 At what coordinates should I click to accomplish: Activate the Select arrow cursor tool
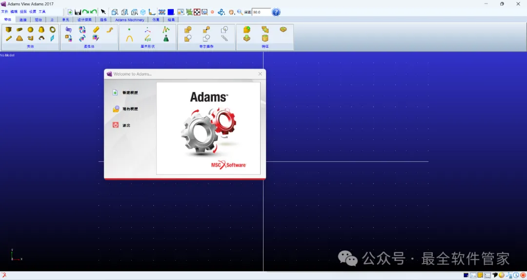coord(103,12)
